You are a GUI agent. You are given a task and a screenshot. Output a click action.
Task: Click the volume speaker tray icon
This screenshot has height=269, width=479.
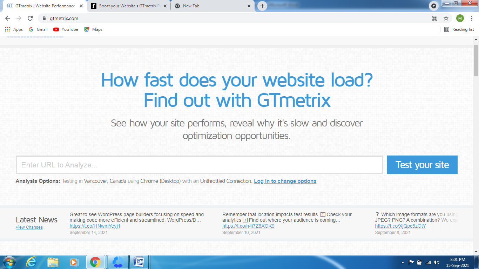pyautogui.click(x=436, y=262)
